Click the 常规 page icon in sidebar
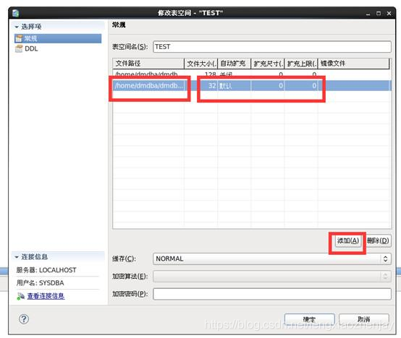 (19, 38)
